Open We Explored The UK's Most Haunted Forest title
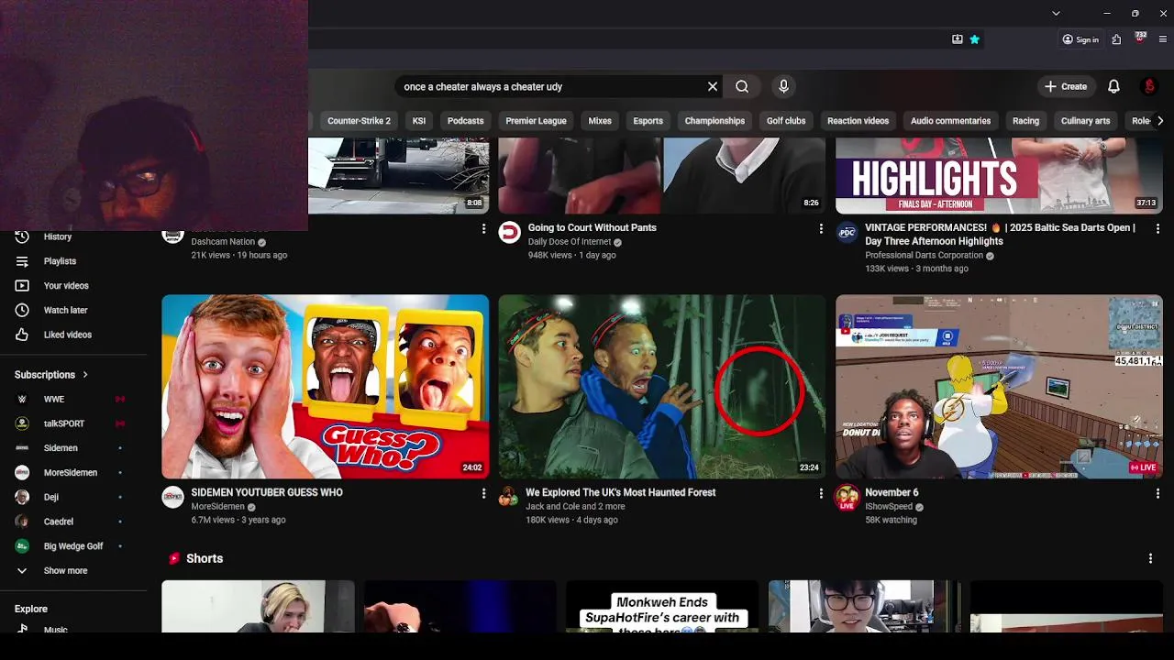The height and width of the screenshot is (660, 1174). 621,492
